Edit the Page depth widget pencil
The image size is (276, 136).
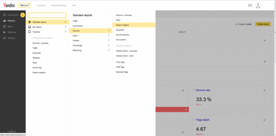pyautogui.click(x=265, y=120)
